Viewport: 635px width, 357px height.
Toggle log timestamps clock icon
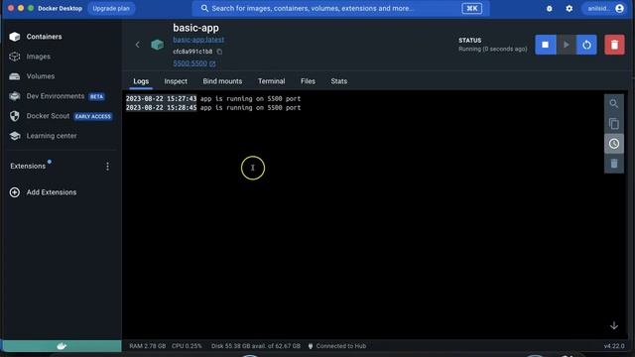614,144
